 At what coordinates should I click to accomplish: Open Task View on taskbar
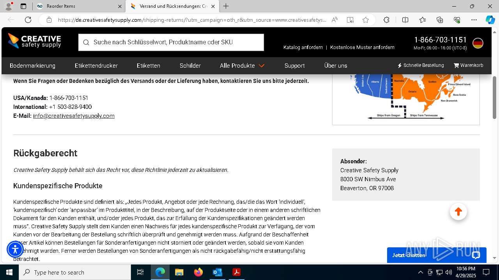point(140,272)
